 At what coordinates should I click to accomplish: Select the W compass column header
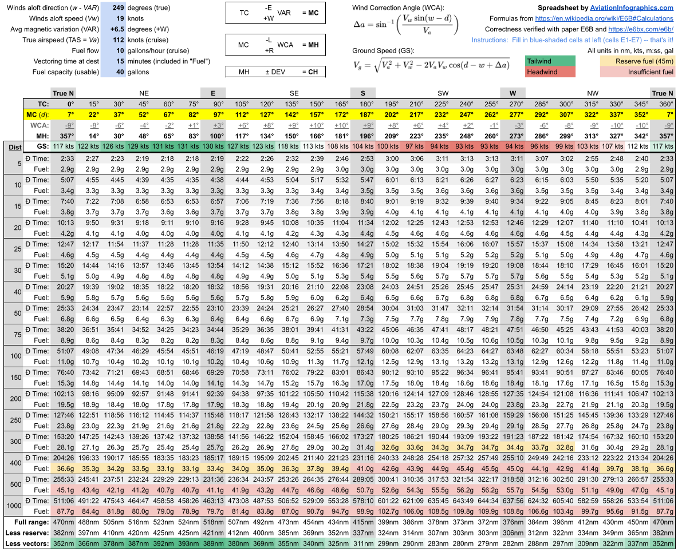tap(513, 93)
